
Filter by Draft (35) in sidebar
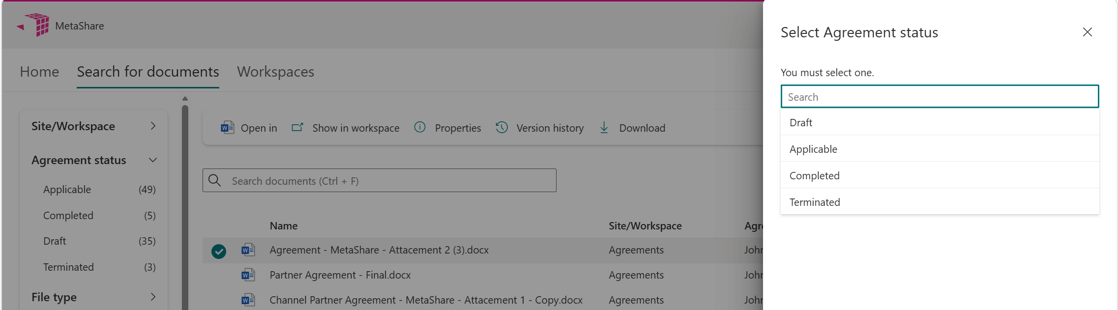(x=99, y=241)
